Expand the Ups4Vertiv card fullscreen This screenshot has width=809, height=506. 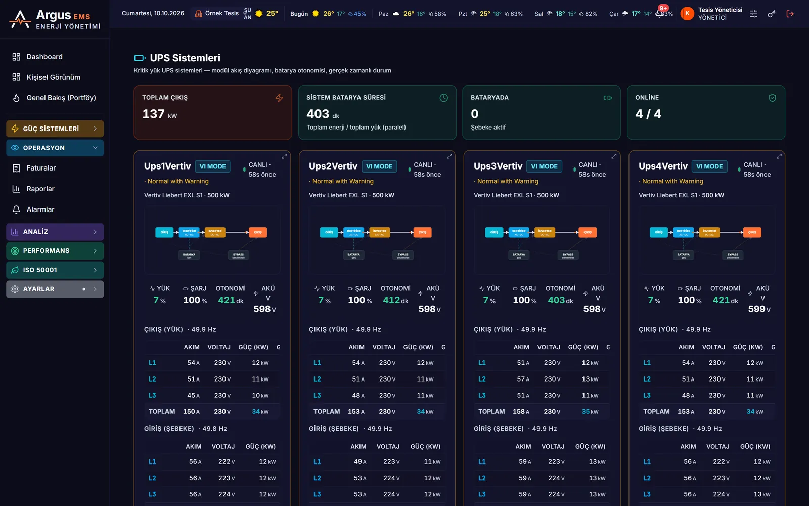(x=779, y=156)
